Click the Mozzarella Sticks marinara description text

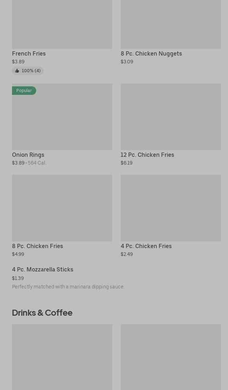tap(68, 287)
